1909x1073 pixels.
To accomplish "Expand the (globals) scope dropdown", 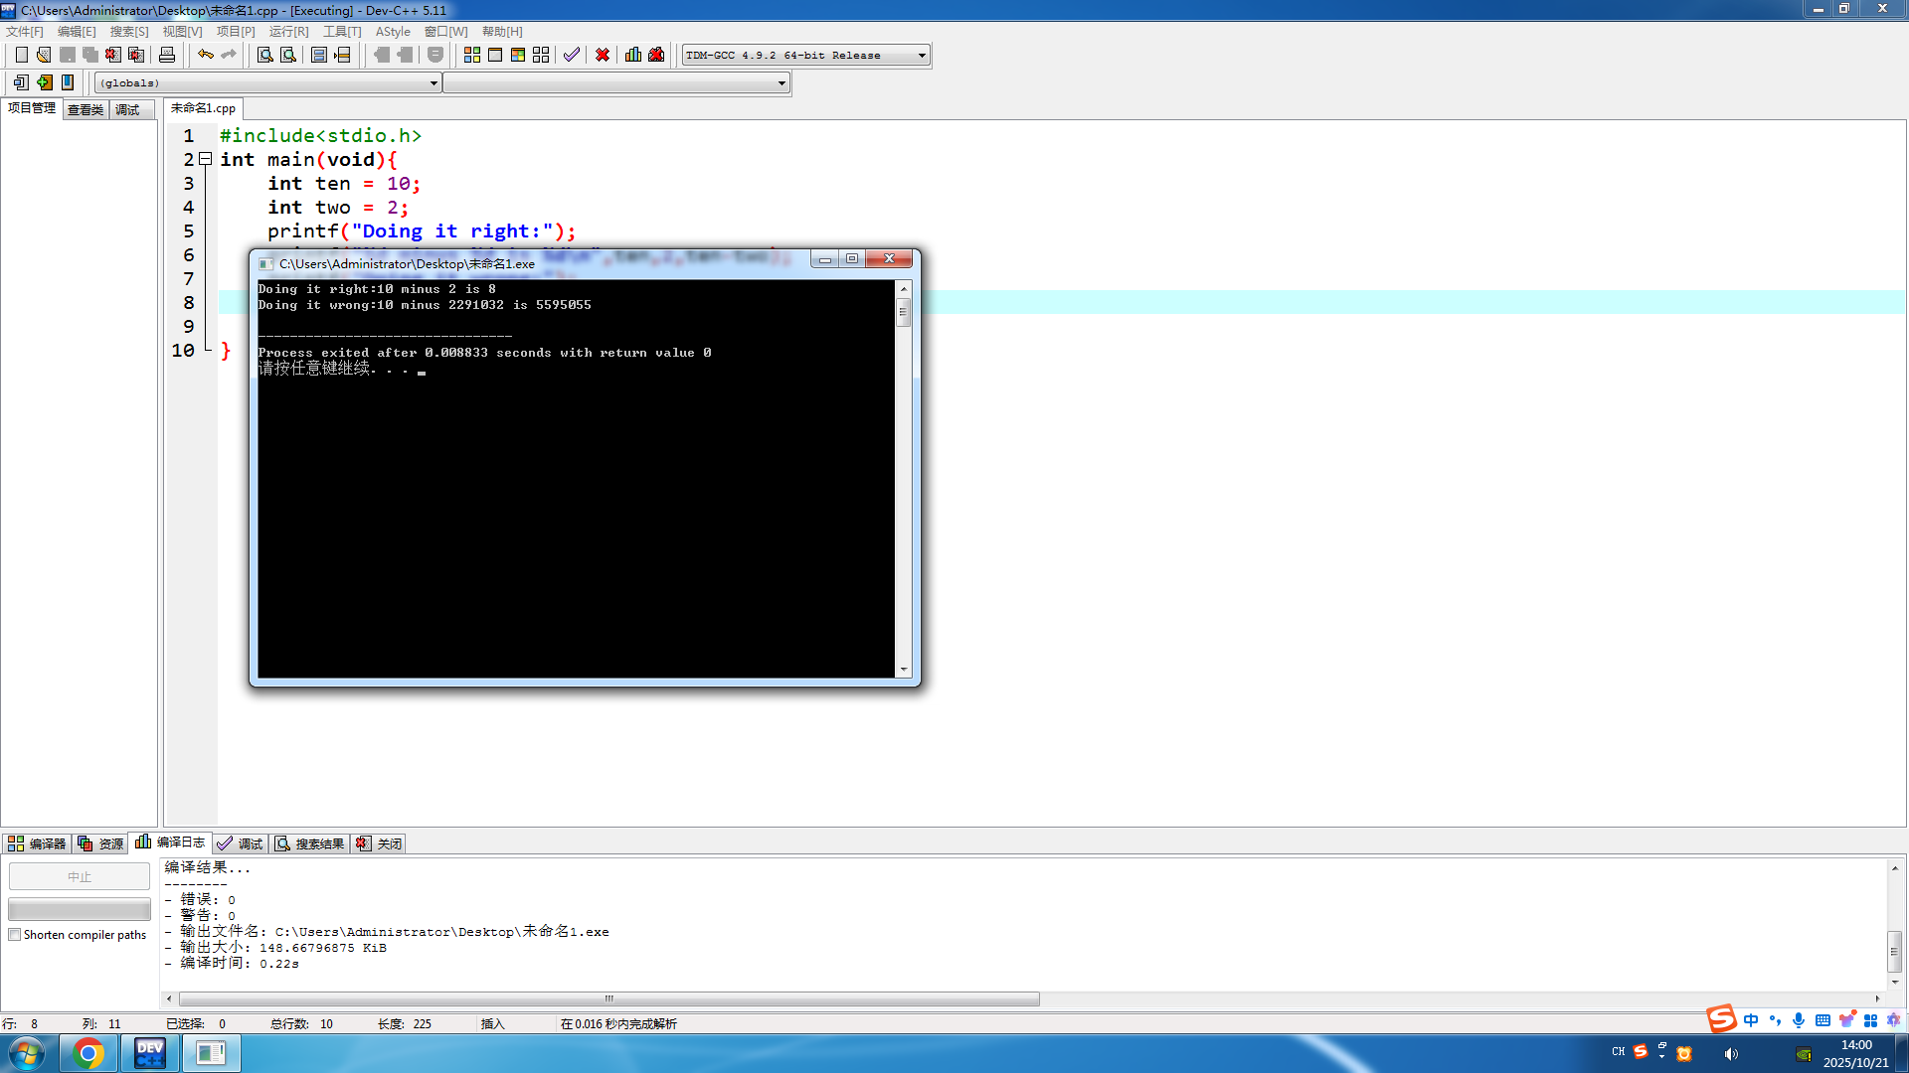I will [x=434, y=83].
